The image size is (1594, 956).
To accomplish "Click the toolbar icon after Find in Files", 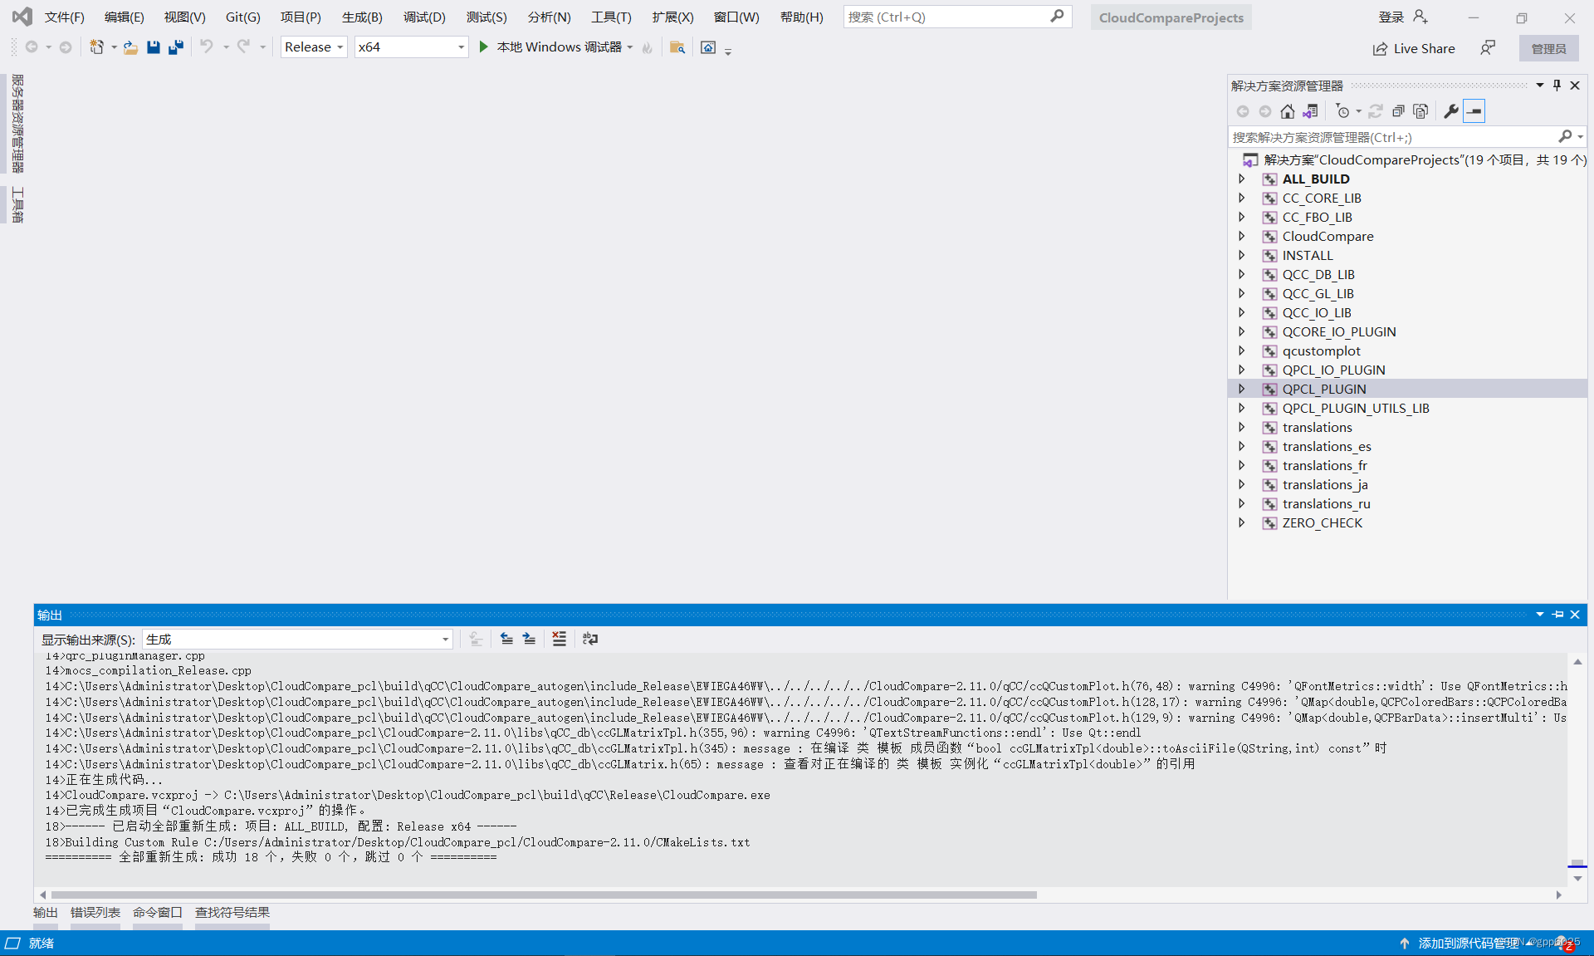I will [708, 47].
